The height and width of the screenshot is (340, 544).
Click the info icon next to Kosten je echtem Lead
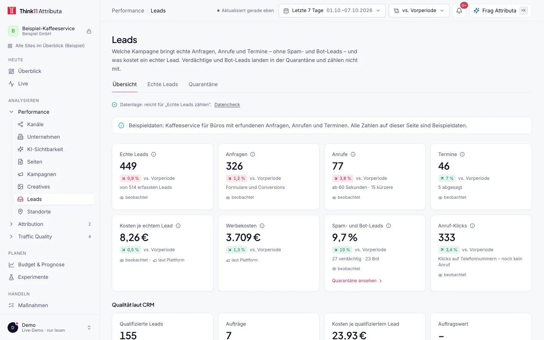coord(178,226)
